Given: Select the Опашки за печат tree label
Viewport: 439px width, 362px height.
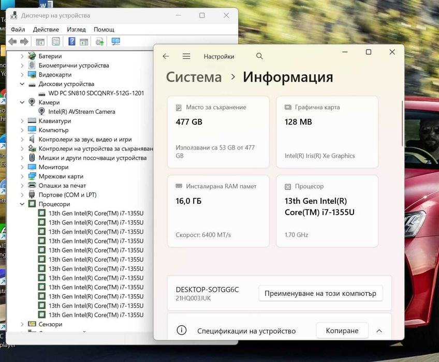Looking at the screenshot, I should point(62,186).
